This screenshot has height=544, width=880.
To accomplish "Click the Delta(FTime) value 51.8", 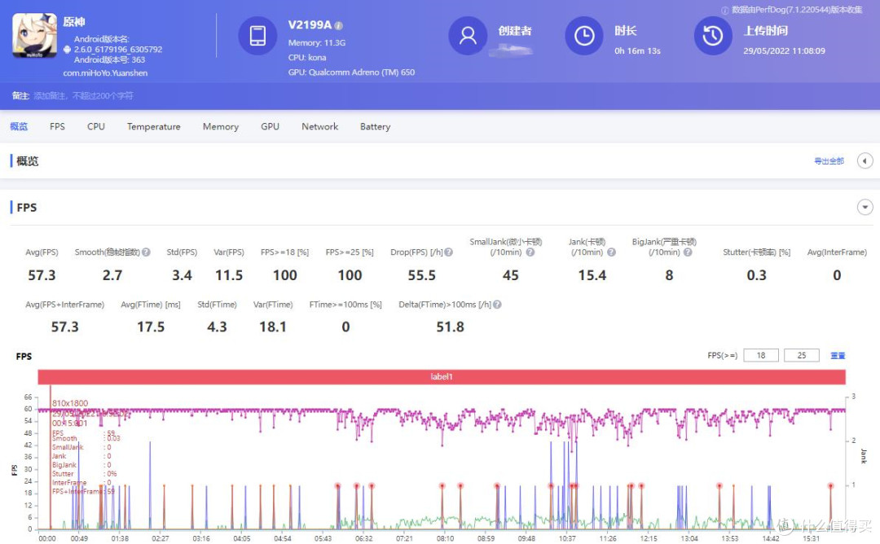I will pos(451,327).
